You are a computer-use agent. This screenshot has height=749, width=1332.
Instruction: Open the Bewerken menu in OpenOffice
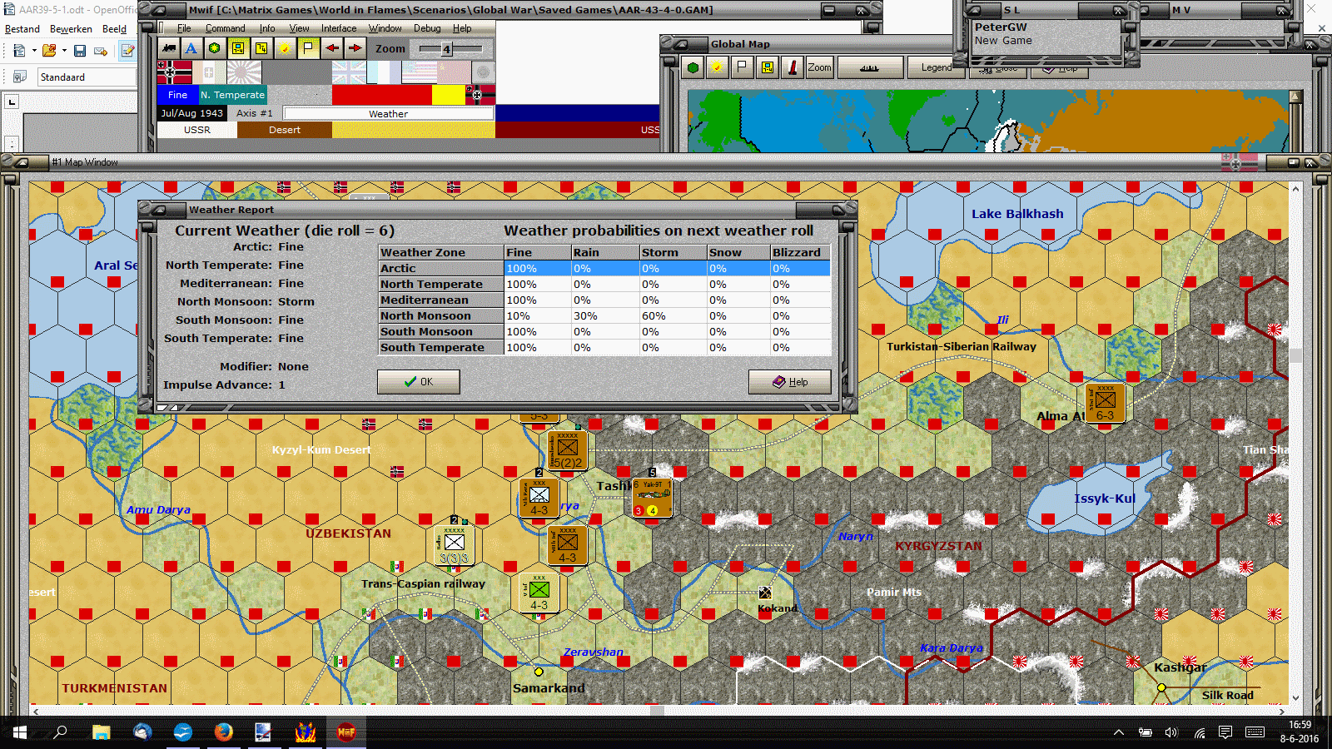click(x=71, y=29)
